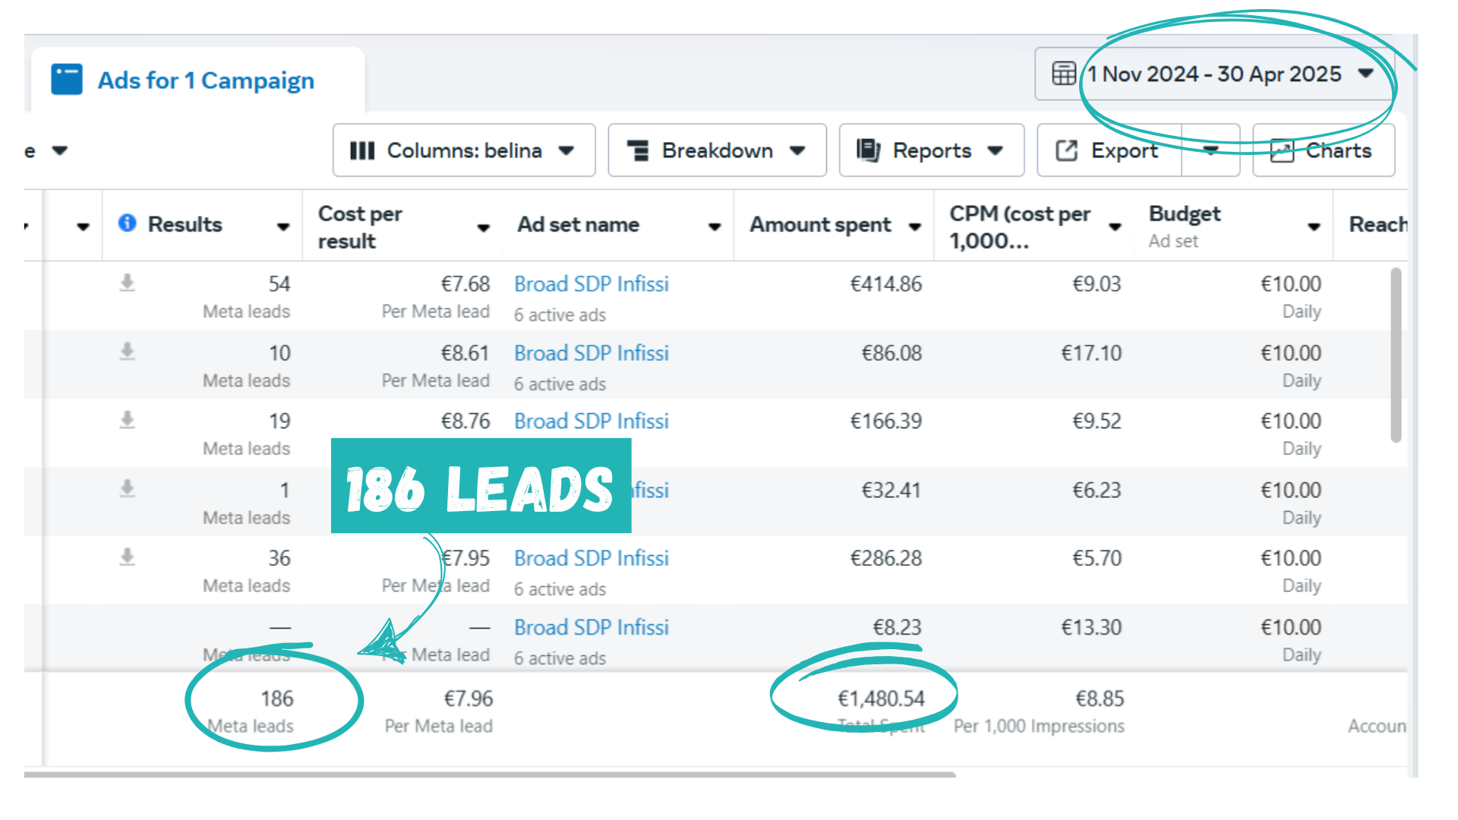
Task: Click the calendar icon beside date range
Action: (1064, 74)
